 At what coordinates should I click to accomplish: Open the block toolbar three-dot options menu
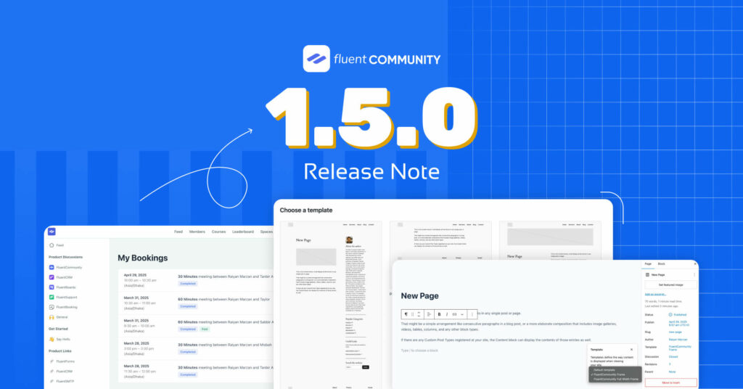[x=472, y=314]
